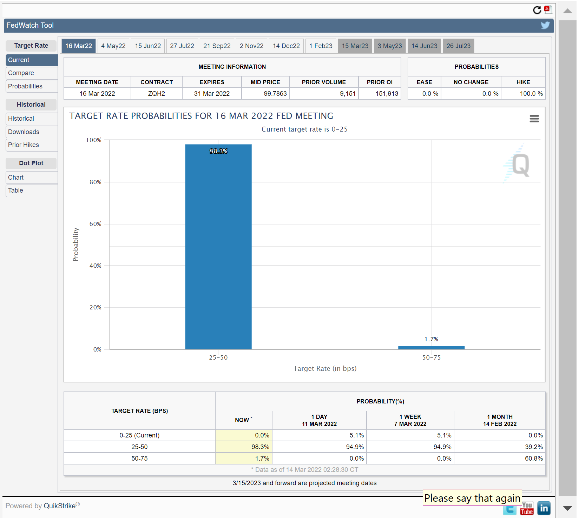Image resolution: width=579 pixels, height=522 pixels.
Task: Open the chart hamburger menu
Action: coord(534,119)
